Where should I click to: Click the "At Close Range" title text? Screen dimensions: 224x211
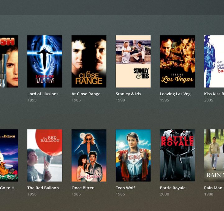pyautogui.click(x=86, y=94)
